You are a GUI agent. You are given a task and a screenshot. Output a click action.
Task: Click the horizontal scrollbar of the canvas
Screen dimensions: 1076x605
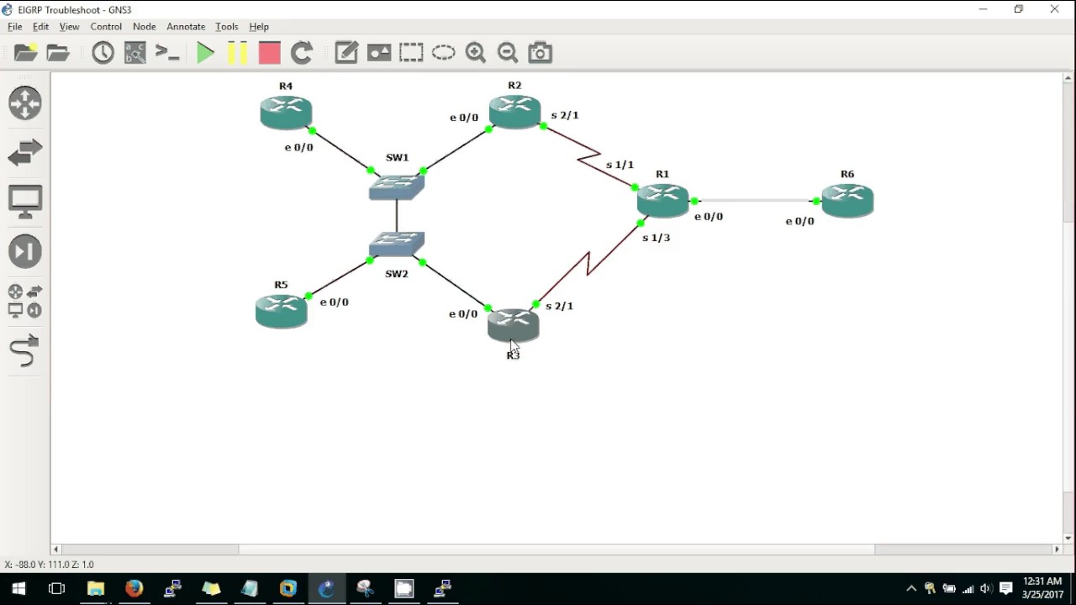[555, 550]
